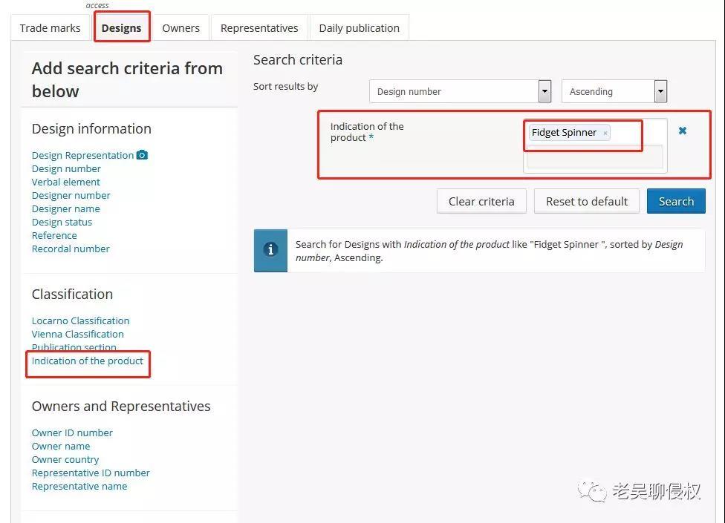Open the Daily publication tab
Viewport: 725px width, 523px height.
(359, 28)
